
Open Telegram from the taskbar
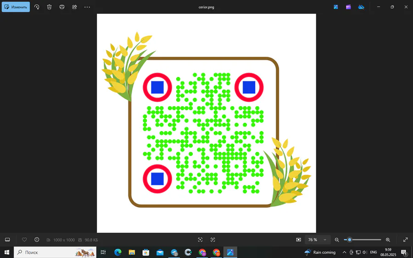click(x=174, y=252)
